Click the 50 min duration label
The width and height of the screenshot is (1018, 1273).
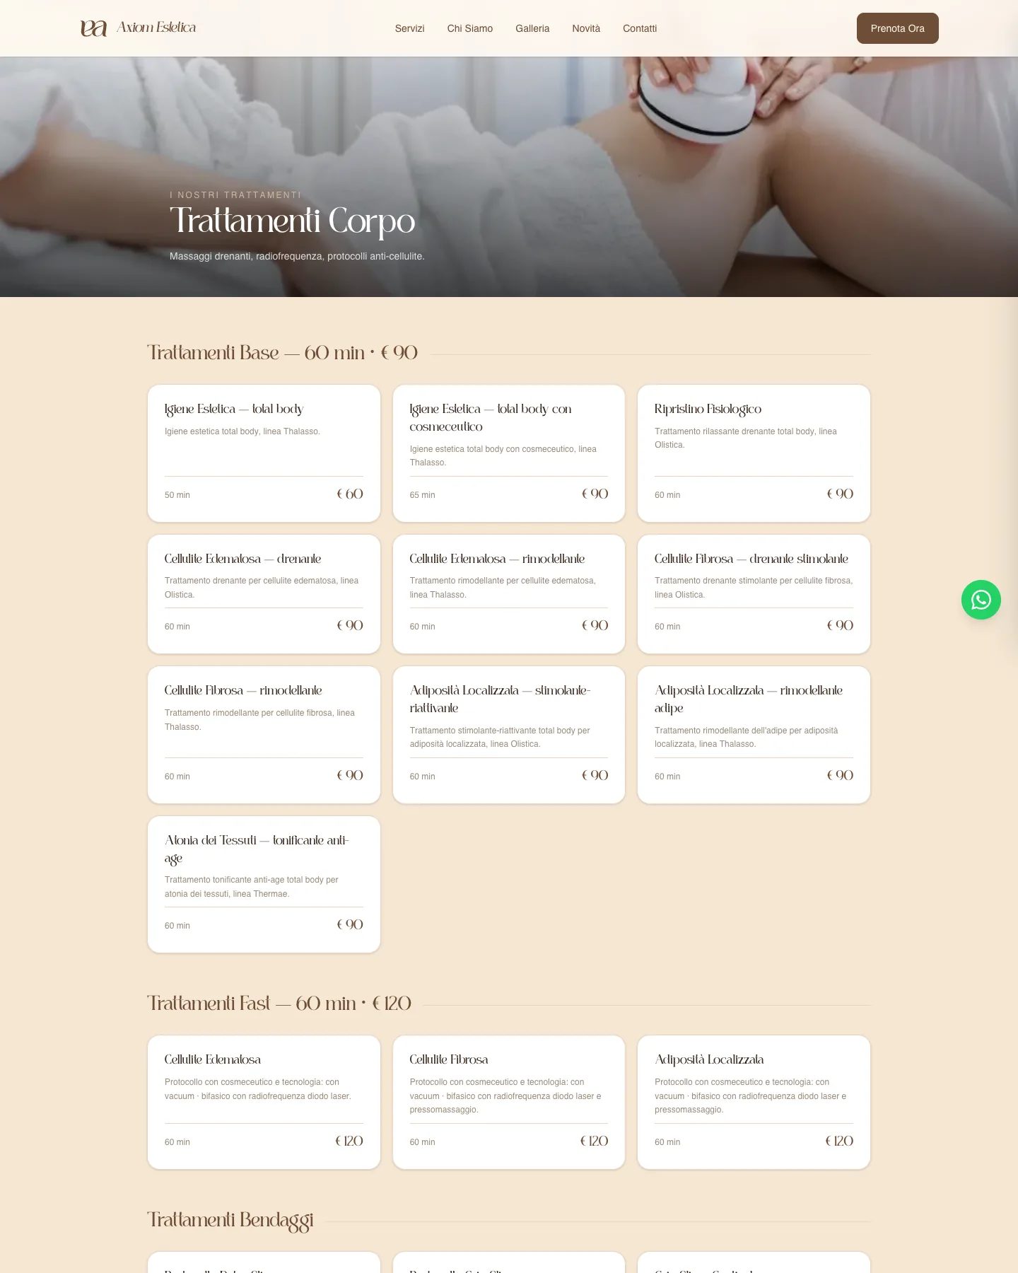(x=177, y=495)
